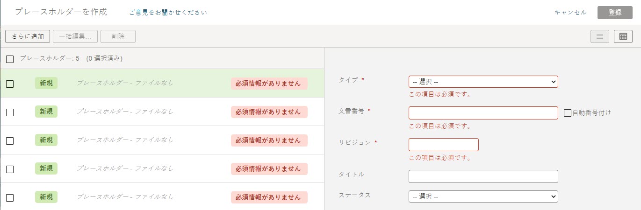Image resolution: width=641 pixels, height=210 pixels.
Task: Click さらに追加 button
Action: [x=28, y=36]
